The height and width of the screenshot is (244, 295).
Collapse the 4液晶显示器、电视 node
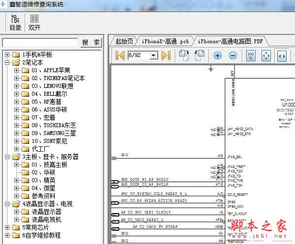[x=7, y=204]
